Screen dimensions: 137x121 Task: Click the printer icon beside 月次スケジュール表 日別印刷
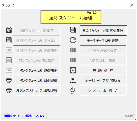tap(9, 80)
